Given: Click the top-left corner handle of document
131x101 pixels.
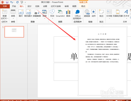Looking at the screenshot, I should coord(78,27).
